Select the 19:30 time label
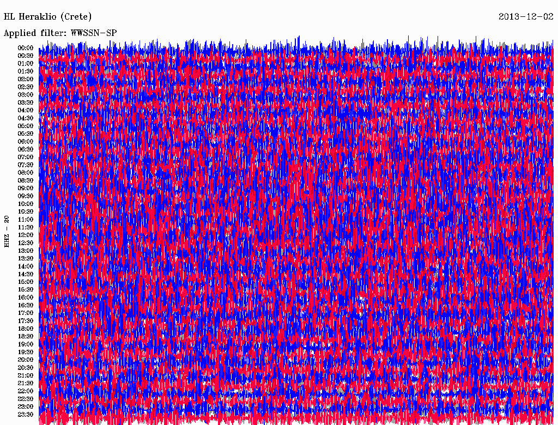 click(26, 352)
